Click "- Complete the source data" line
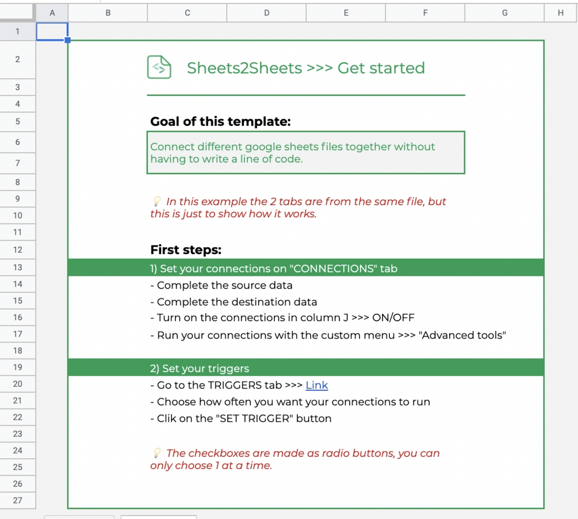Image resolution: width=578 pixels, height=519 pixels. click(x=221, y=285)
